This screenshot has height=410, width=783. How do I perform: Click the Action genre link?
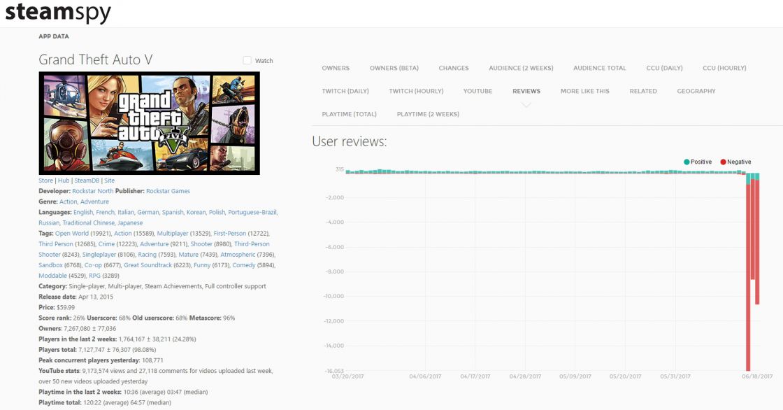click(68, 202)
